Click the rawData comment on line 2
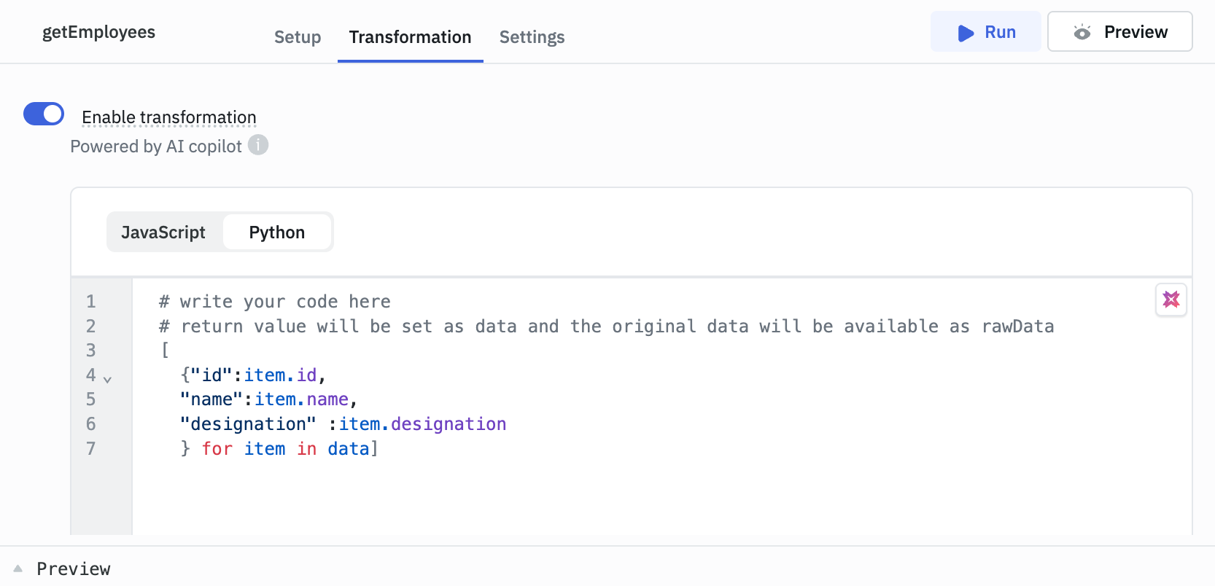This screenshot has height=586, width=1215. pyautogui.click(x=1017, y=327)
